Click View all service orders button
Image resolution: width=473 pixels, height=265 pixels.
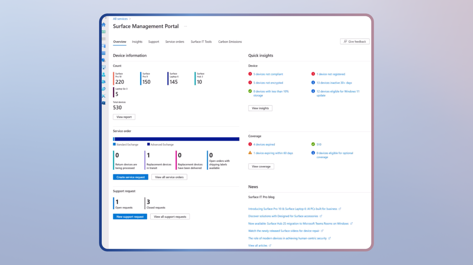[x=169, y=177]
